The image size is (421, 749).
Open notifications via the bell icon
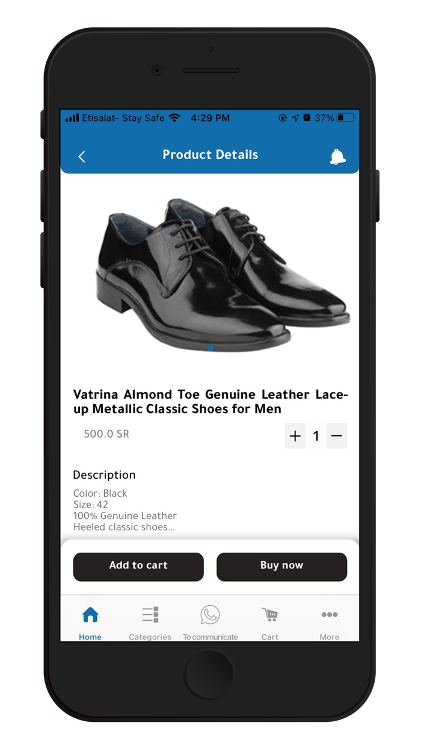[338, 157]
